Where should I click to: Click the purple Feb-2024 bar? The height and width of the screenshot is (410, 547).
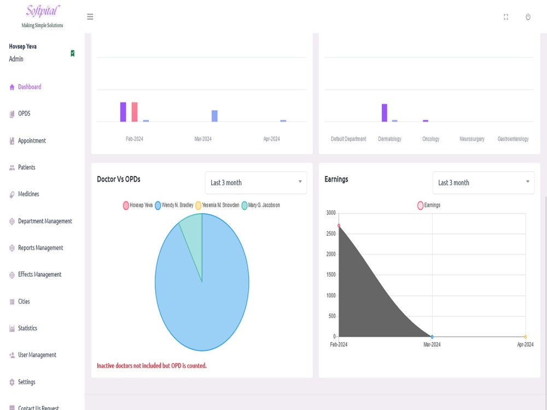point(123,112)
